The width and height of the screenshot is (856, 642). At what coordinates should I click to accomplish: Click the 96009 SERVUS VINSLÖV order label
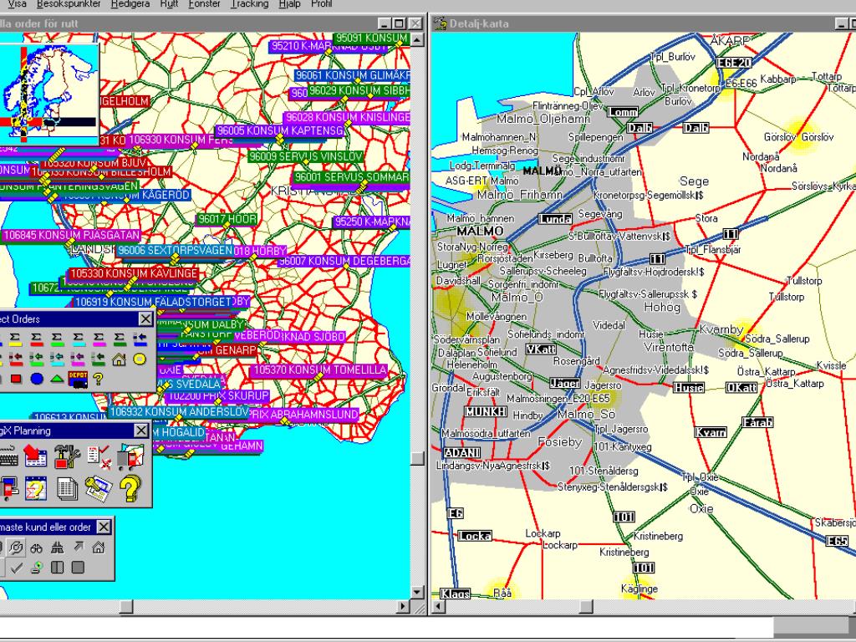(x=306, y=156)
